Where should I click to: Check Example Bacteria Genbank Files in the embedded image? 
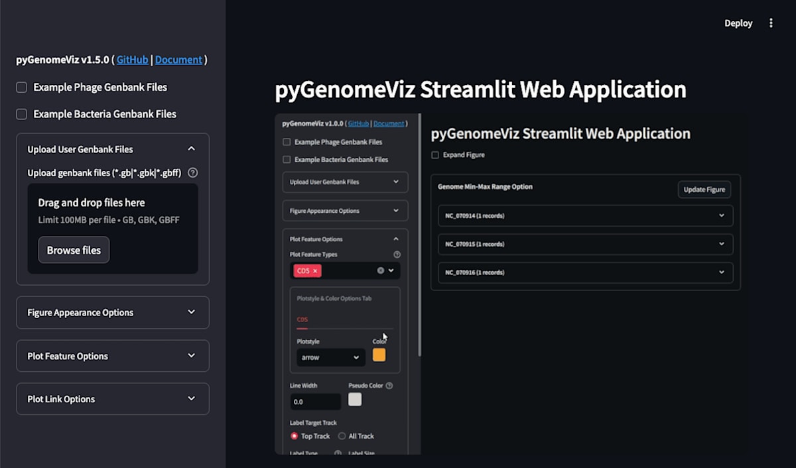click(287, 160)
